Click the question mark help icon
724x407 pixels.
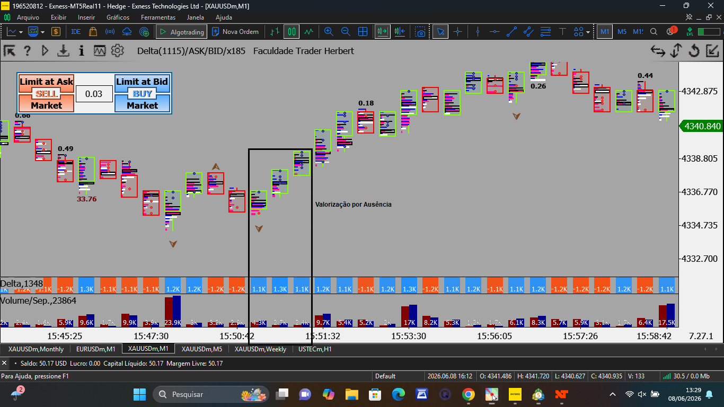coord(27,51)
